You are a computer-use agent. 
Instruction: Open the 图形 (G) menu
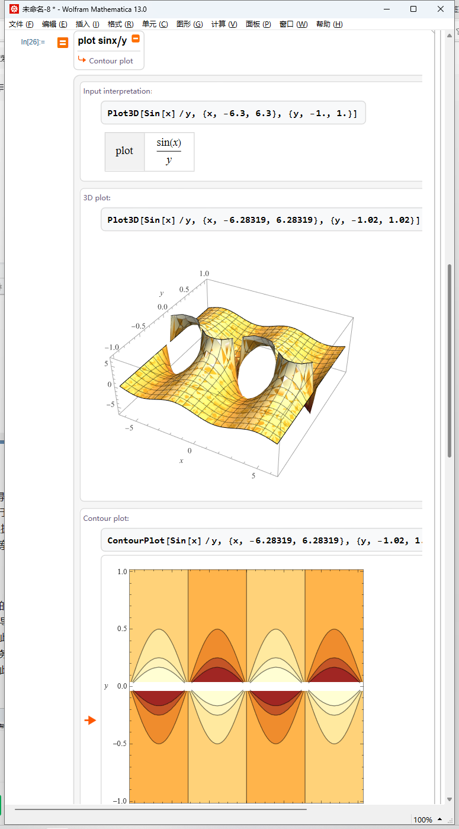190,24
